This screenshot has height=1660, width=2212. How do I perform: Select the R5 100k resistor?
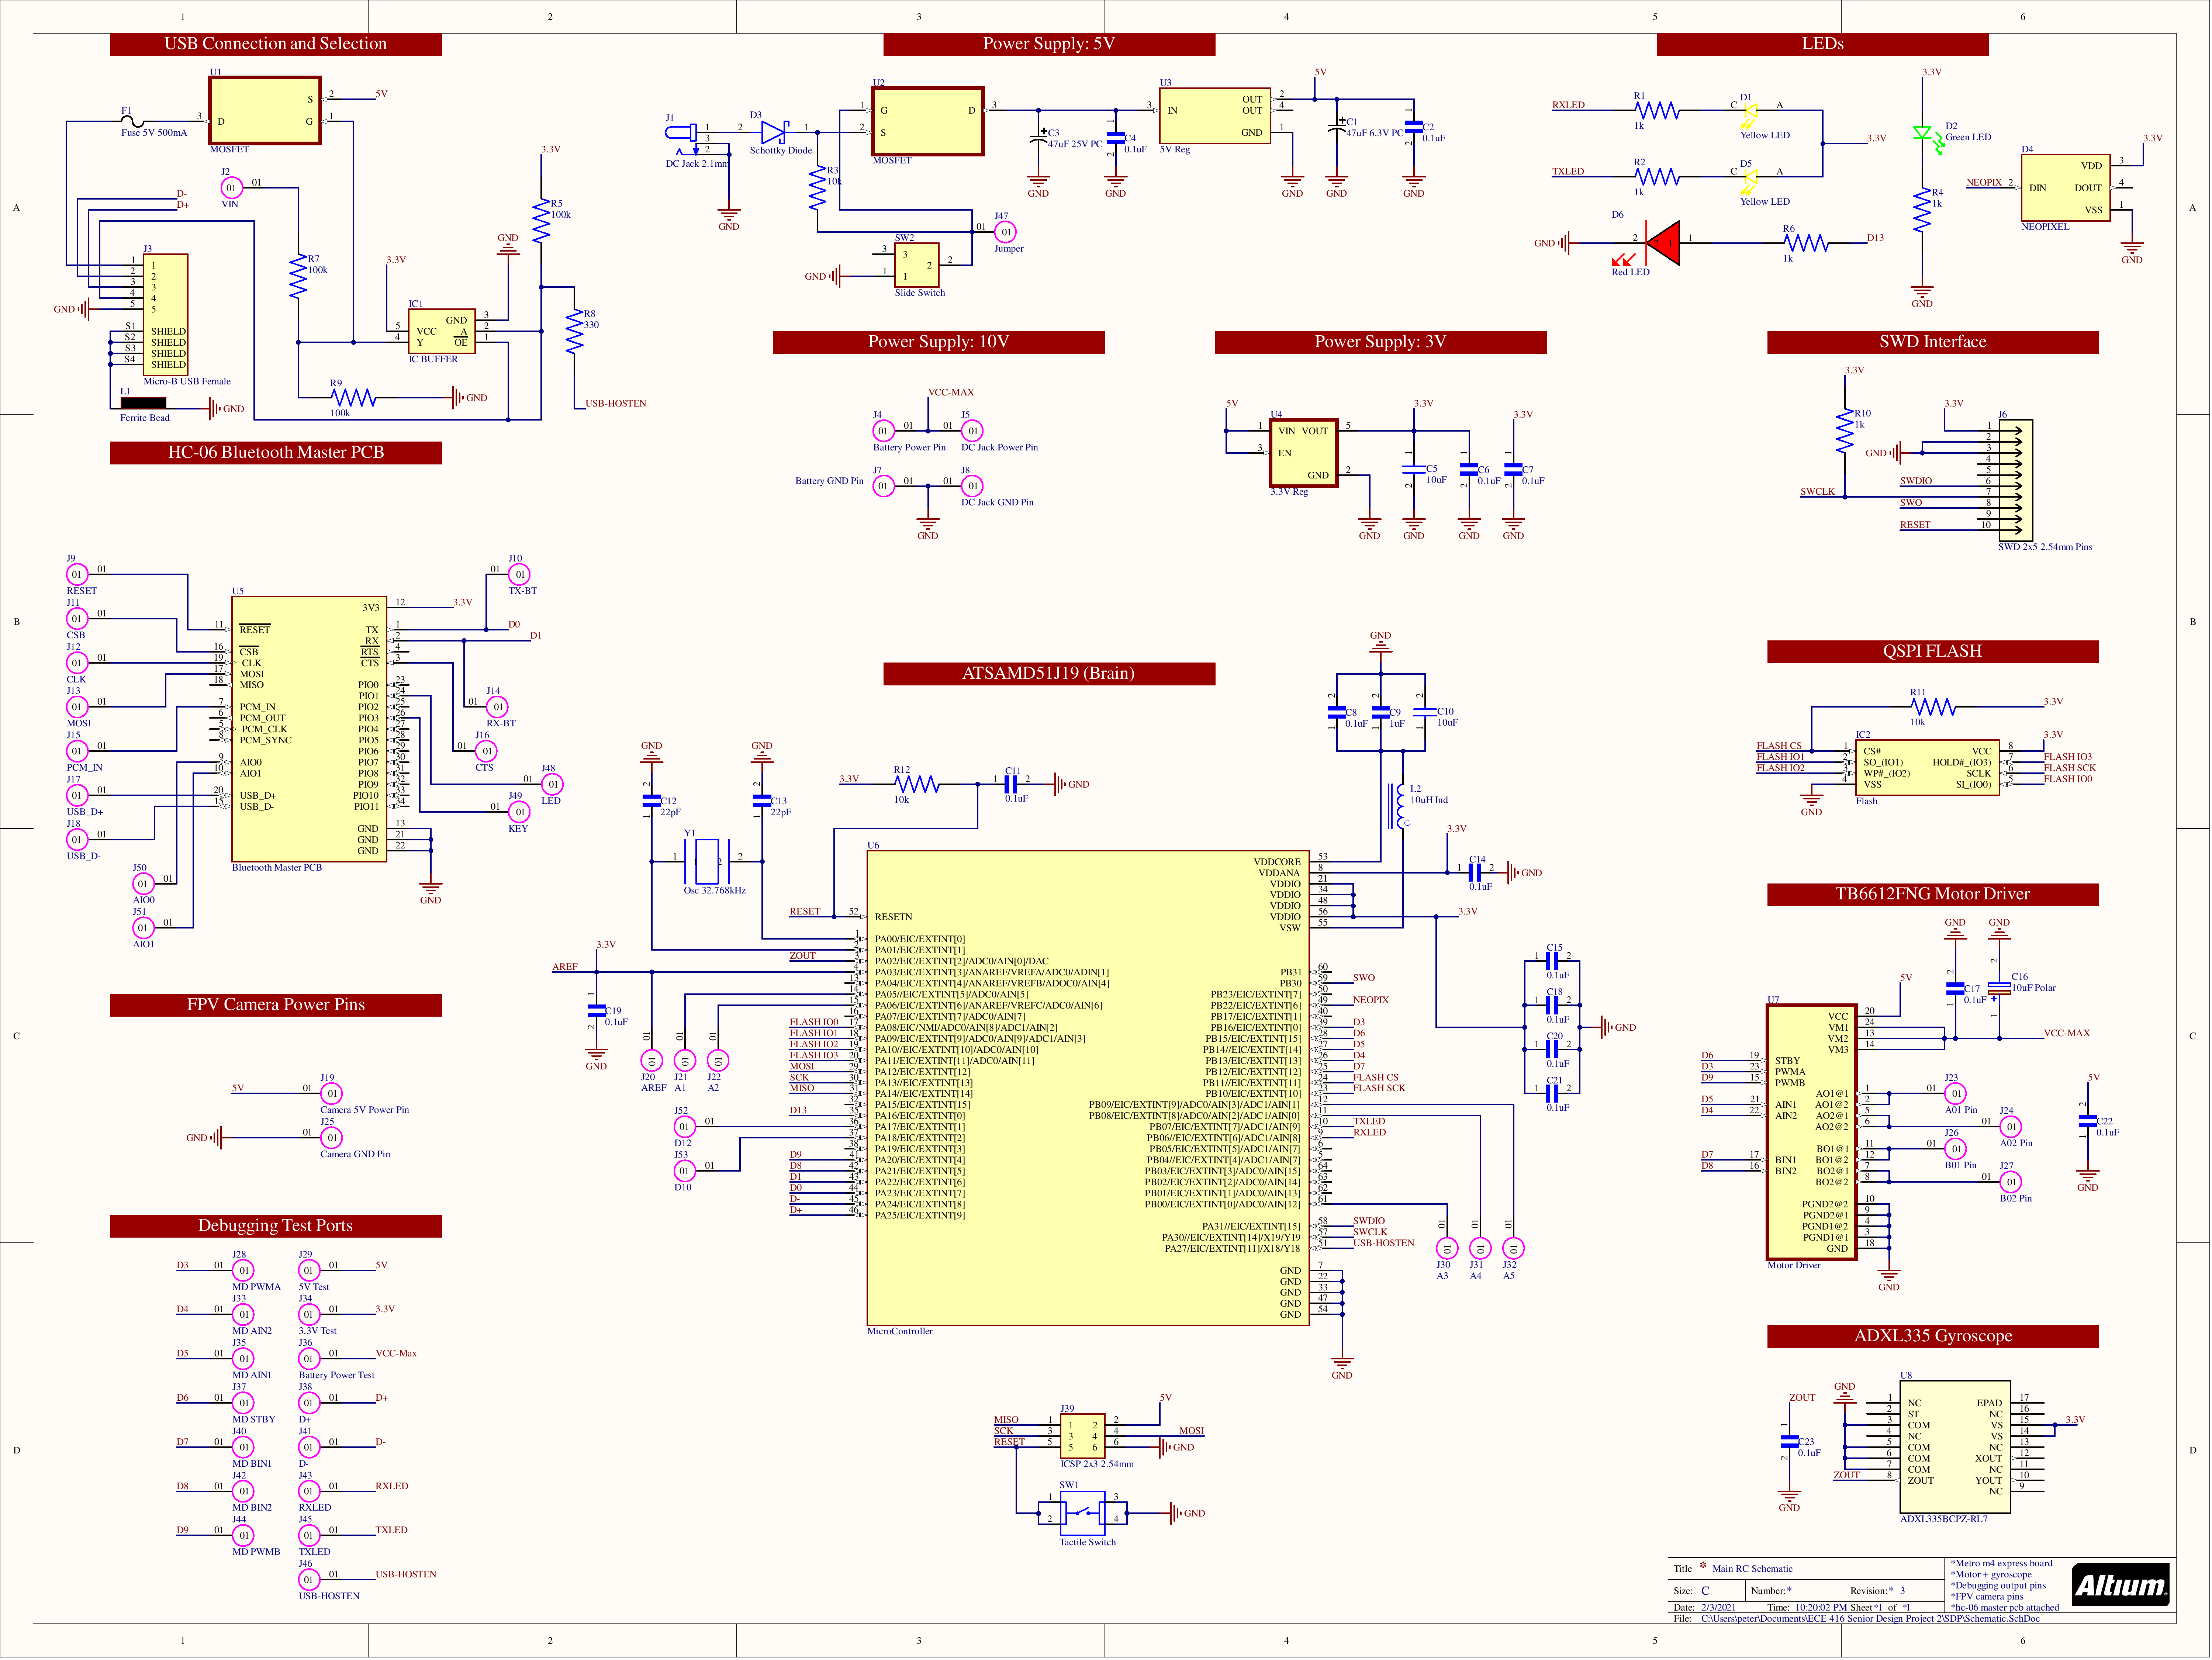pyautogui.click(x=541, y=221)
